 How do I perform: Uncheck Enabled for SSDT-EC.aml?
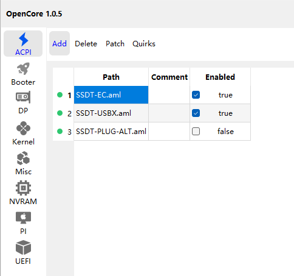[196, 95]
